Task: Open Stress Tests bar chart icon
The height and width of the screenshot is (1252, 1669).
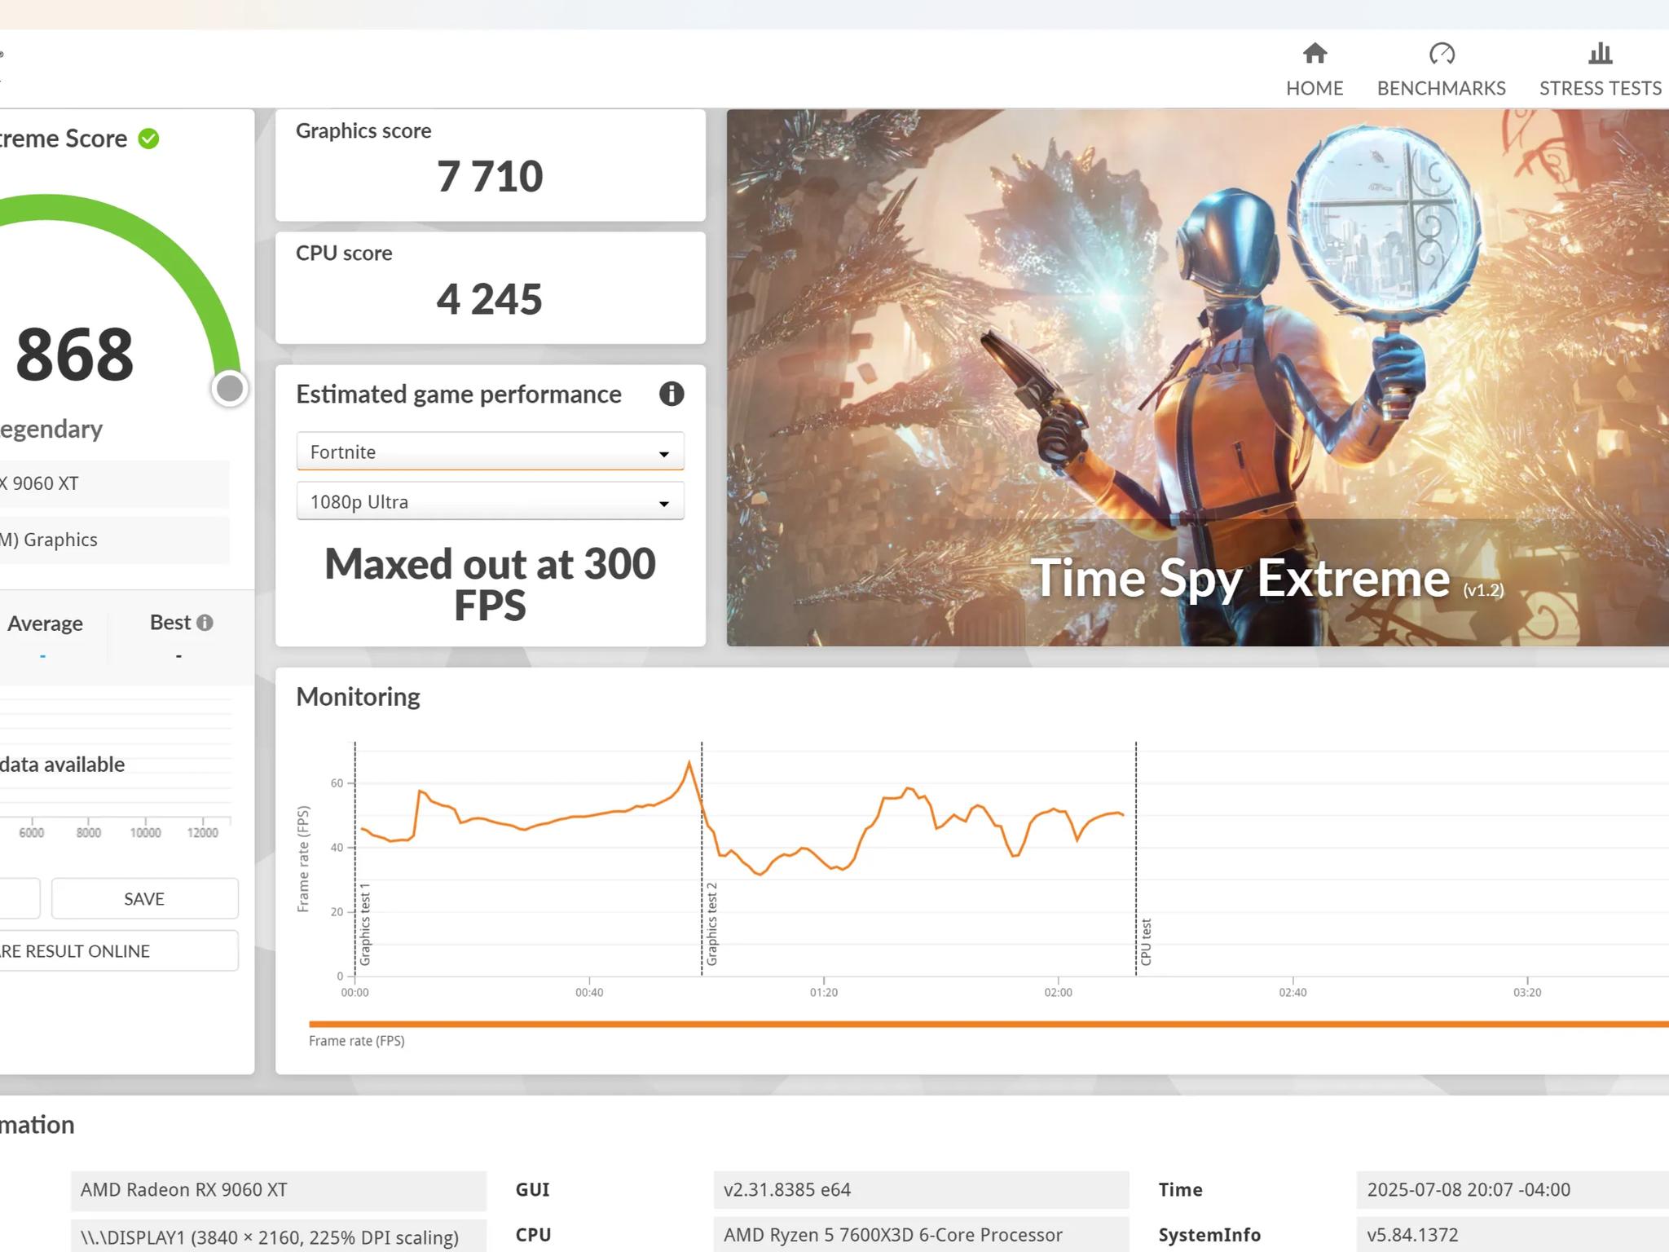Action: click(1600, 54)
